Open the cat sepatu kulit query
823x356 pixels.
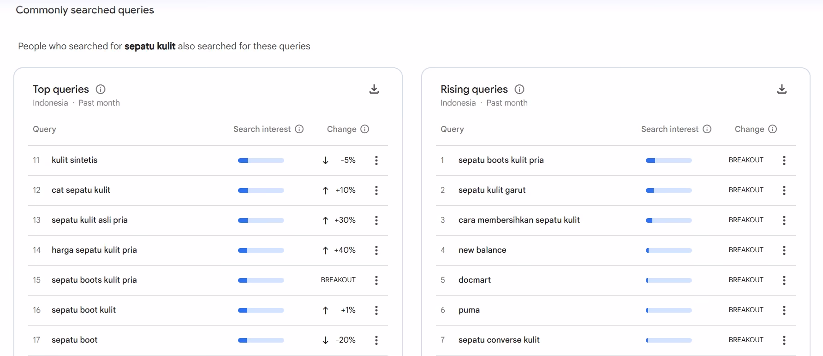click(x=81, y=190)
